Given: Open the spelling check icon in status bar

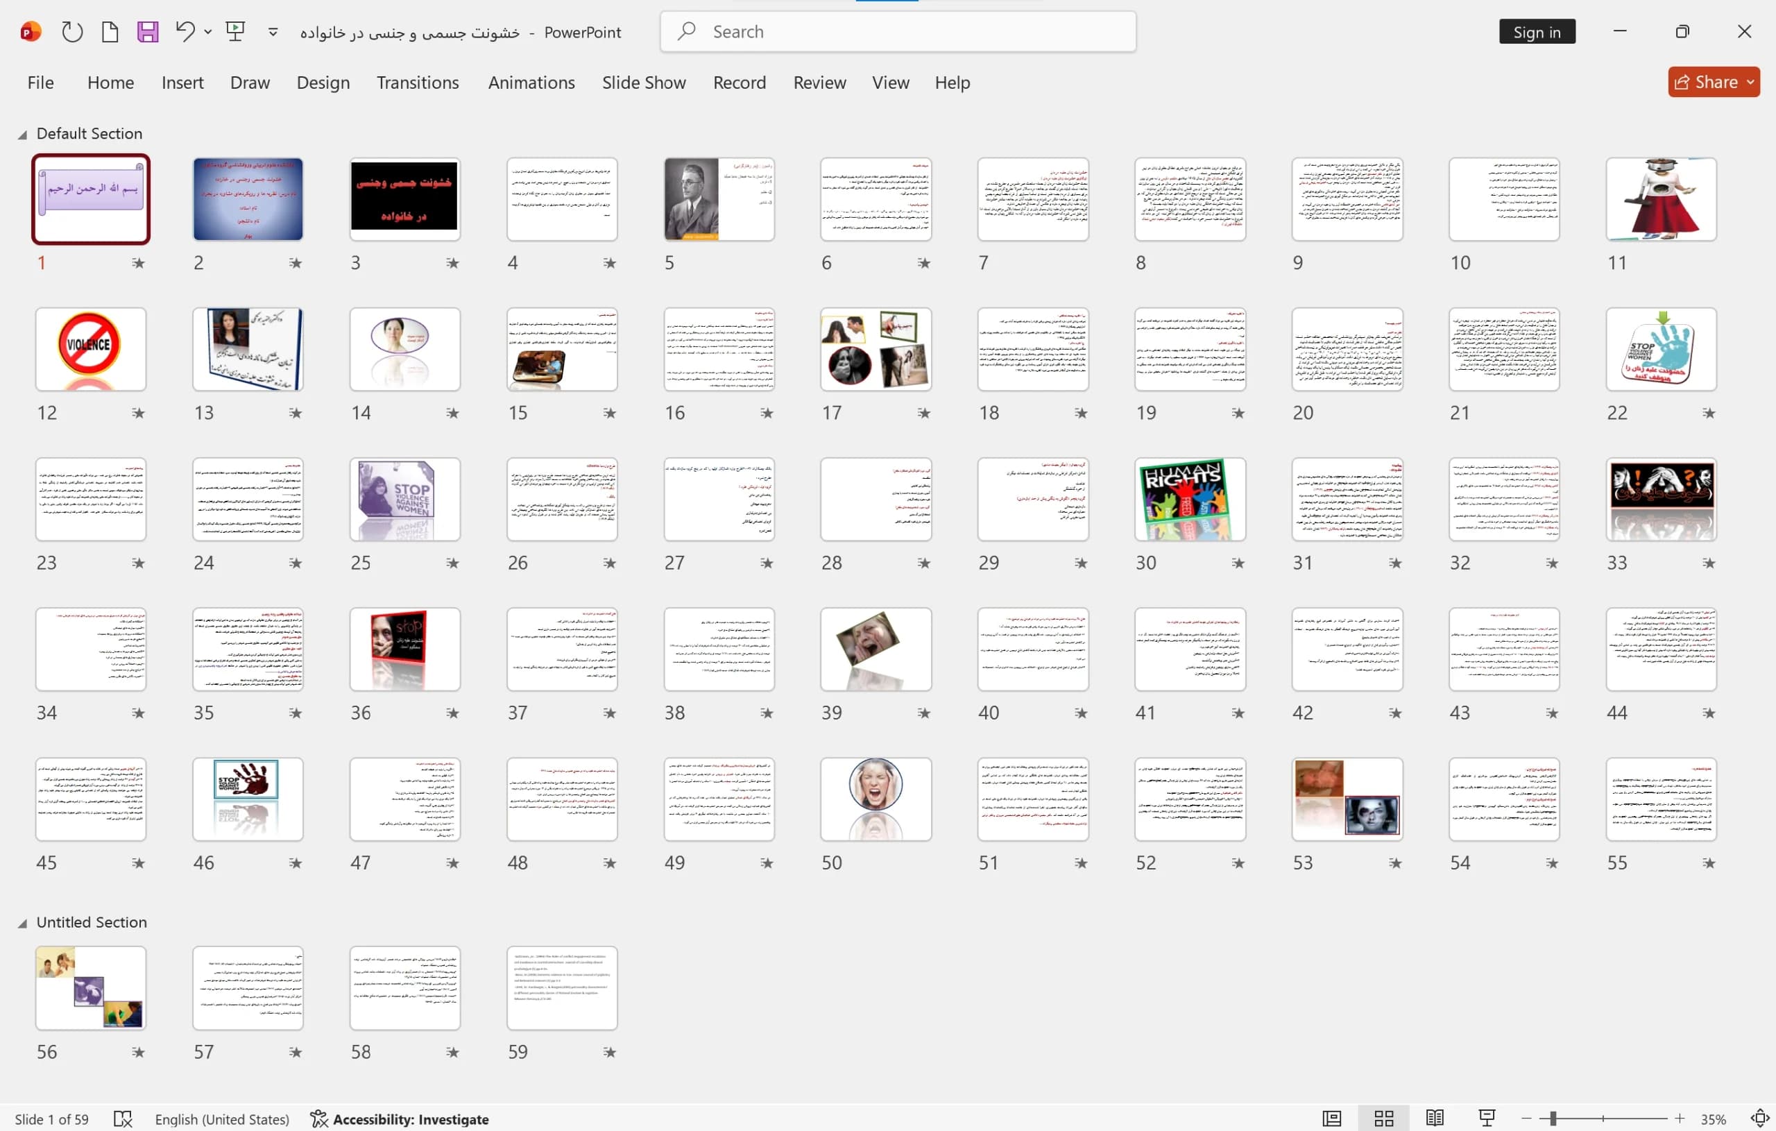Looking at the screenshot, I should click(x=123, y=1119).
